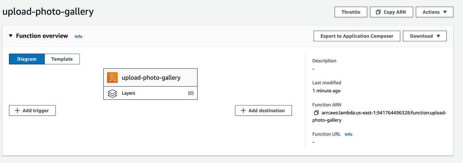463x163 pixels.
Task: Open the Actions dropdown menu
Action: [x=435, y=12]
